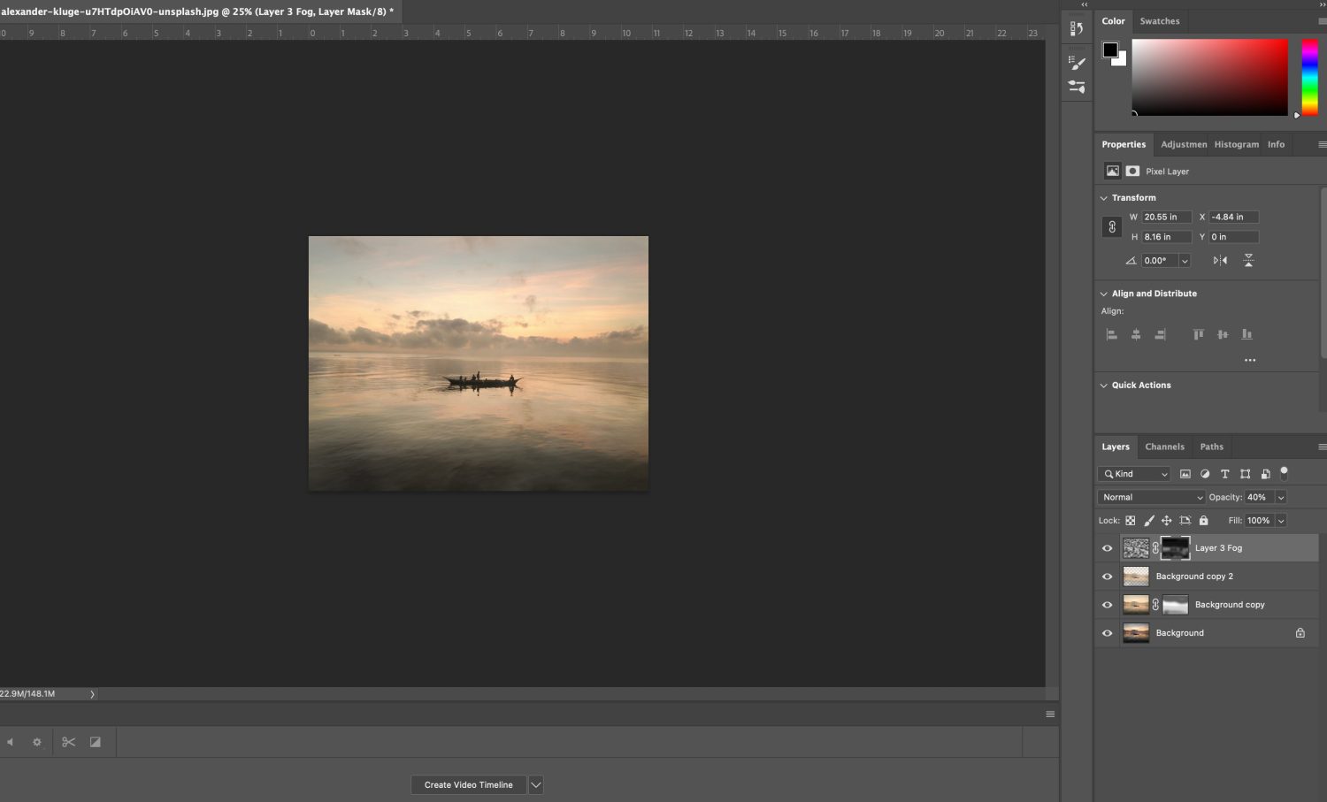Collapse the Quick Actions section
1327x802 pixels.
pyautogui.click(x=1103, y=386)
